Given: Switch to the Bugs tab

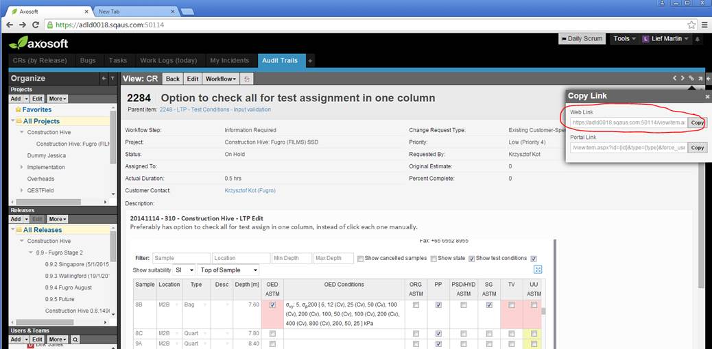Looking at the screenshot, I should coord(88,61).
